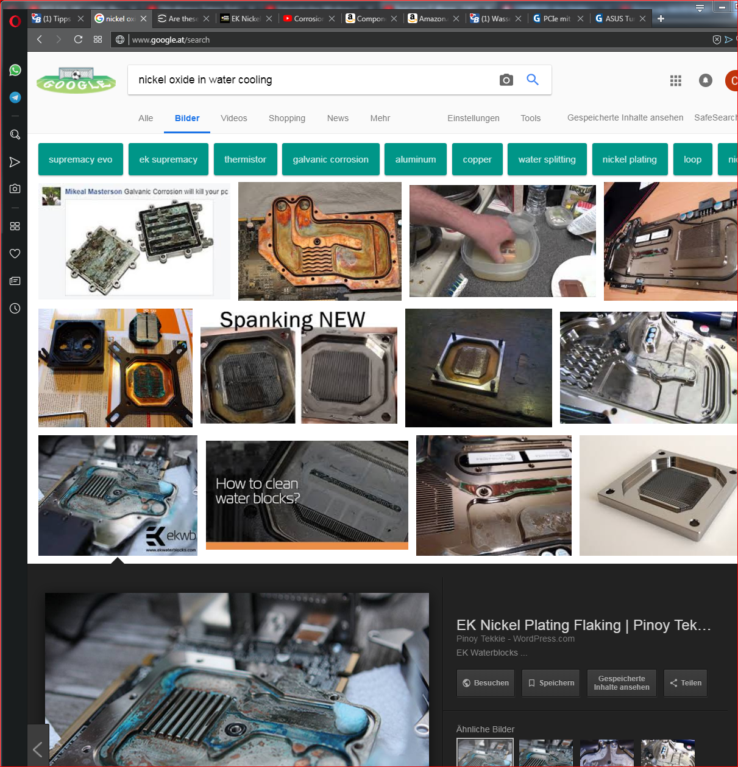Open Pinoy Tekkie - WordPress.com source link
This screenshot has height=767, width=738.
(516, 639)
